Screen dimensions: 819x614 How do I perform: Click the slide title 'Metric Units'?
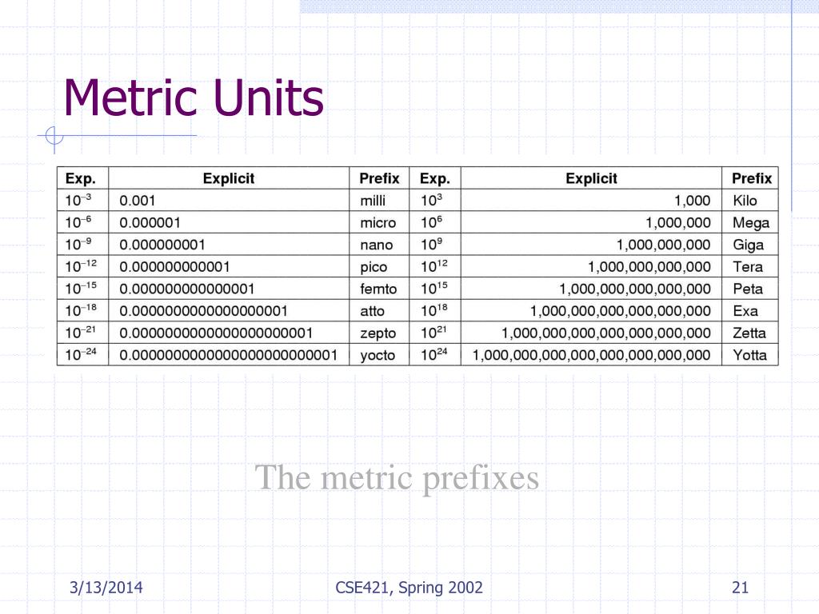coord(194,98)
